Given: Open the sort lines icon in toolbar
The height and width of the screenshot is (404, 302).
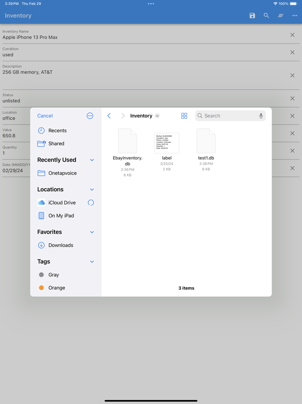Looking at the screenshot, I should click(280, 16).
